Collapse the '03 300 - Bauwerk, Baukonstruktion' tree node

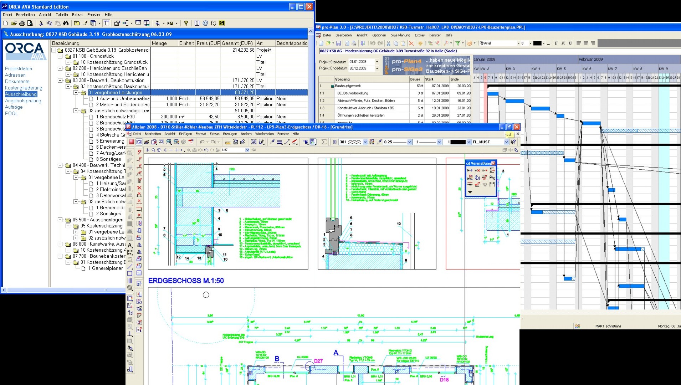pyautogui.click(x=60, y=81)
